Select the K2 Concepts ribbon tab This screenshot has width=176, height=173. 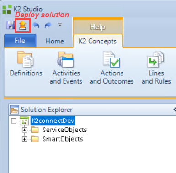pos(97,41)
